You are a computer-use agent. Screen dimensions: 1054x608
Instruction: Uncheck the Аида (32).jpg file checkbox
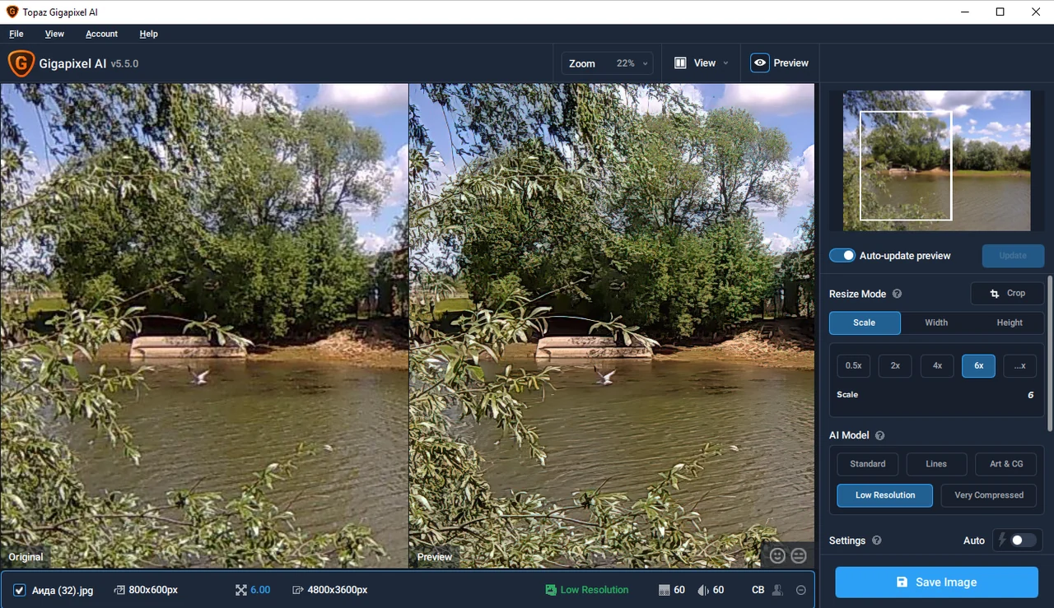pyautogui.click(x=19, y=590)
